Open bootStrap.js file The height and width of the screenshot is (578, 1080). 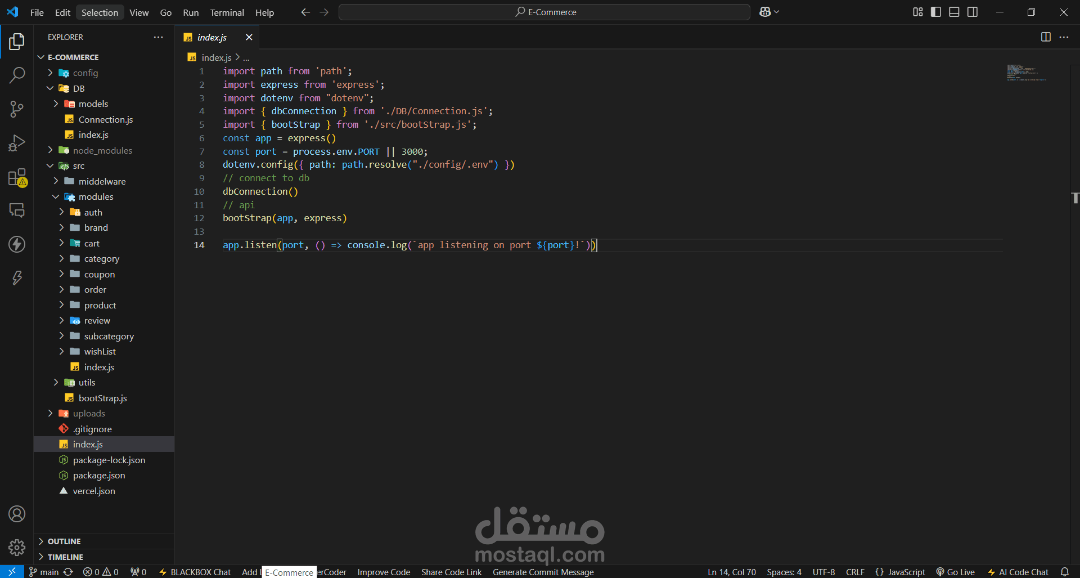(104, 398)
